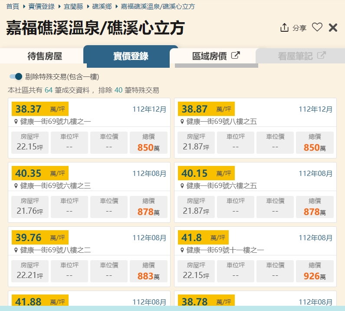Click 22.15坪 area in 九樓之一 card
This screenshot has width=345, height=311.
pyautogui.click(x=30, y=147)
